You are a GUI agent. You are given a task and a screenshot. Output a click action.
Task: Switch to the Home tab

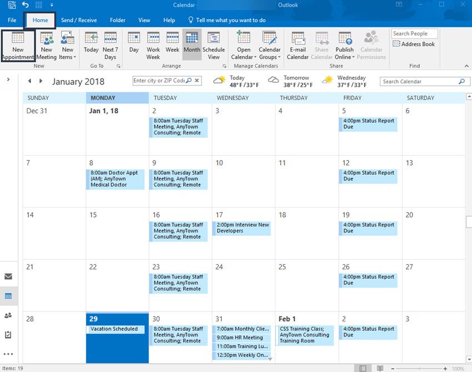point(40,20)
